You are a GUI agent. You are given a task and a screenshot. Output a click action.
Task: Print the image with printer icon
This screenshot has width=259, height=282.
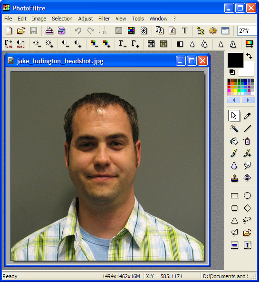[x=49, y=30]
